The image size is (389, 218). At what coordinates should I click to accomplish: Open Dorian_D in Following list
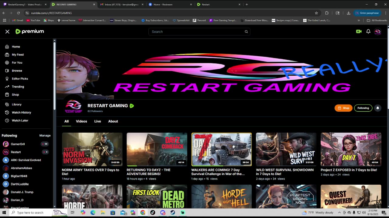pos(17,200)
